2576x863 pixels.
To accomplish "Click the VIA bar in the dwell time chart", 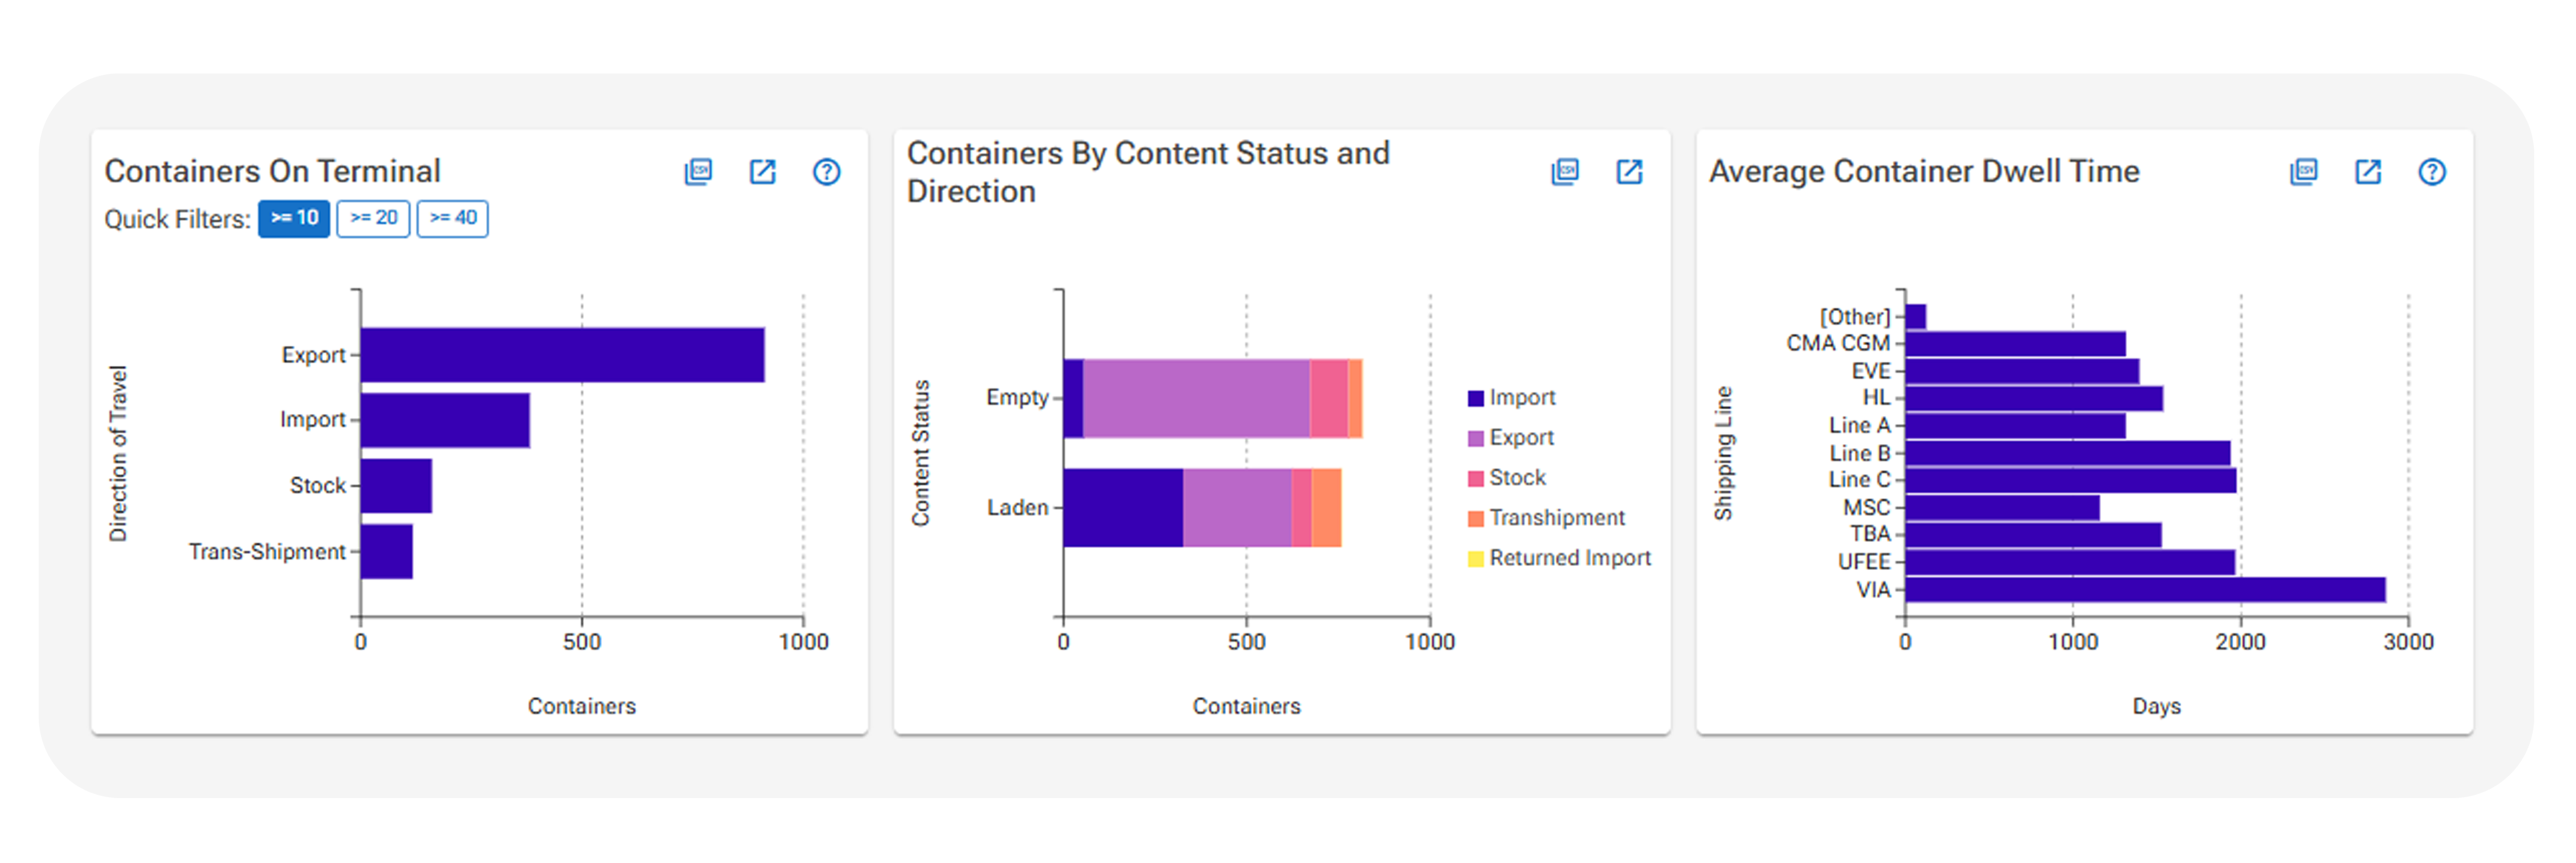I will pos(2144,590).
